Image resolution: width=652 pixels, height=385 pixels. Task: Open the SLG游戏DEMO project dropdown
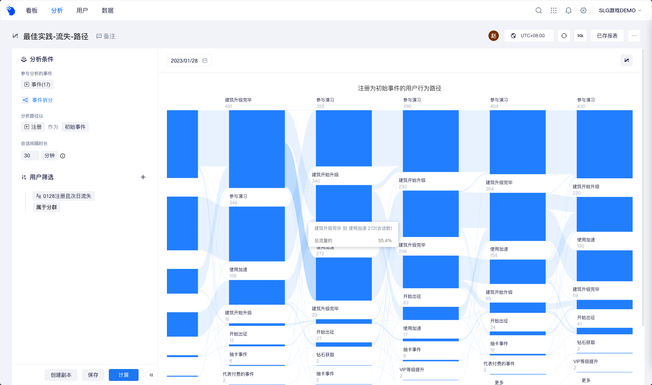620,10
